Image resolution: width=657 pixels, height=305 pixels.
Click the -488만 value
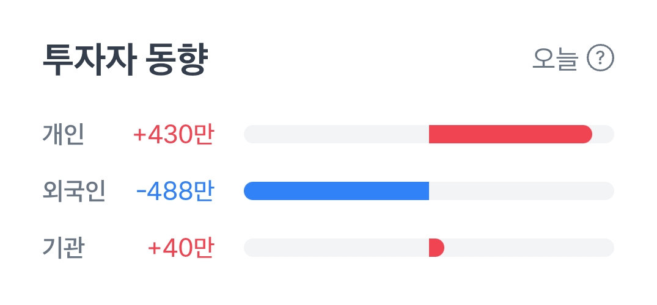[175, 192]
